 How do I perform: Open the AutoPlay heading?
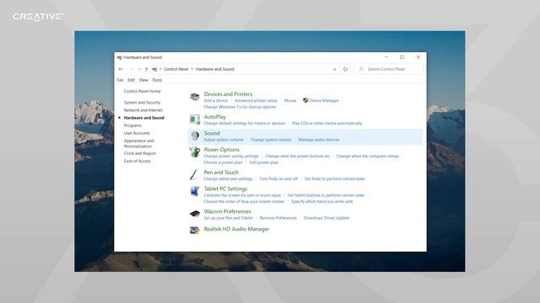click(215, 117)
